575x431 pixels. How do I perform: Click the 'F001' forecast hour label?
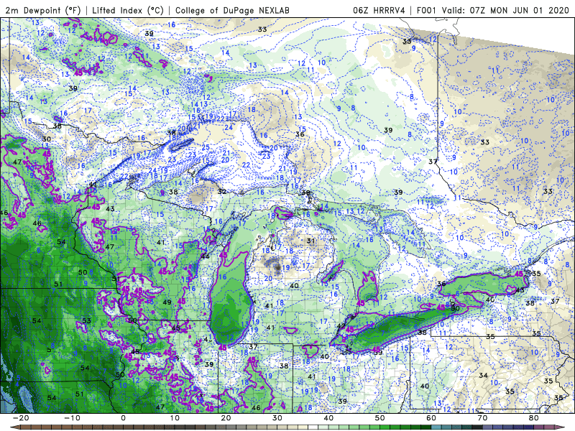427,10
